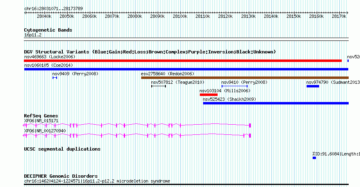Viewport: 360px width, 187px height.
Task: Click the 28060k ruler tick label
Action: pos(89,17)
